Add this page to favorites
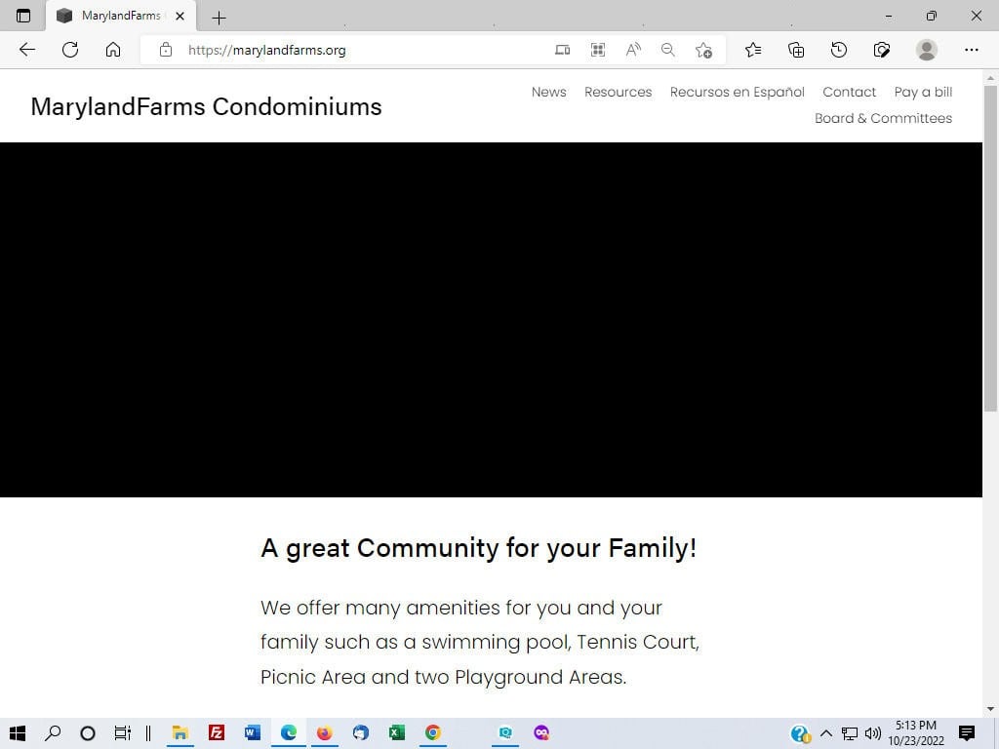Viewport: 999px width, 749px height. (703, 50)
